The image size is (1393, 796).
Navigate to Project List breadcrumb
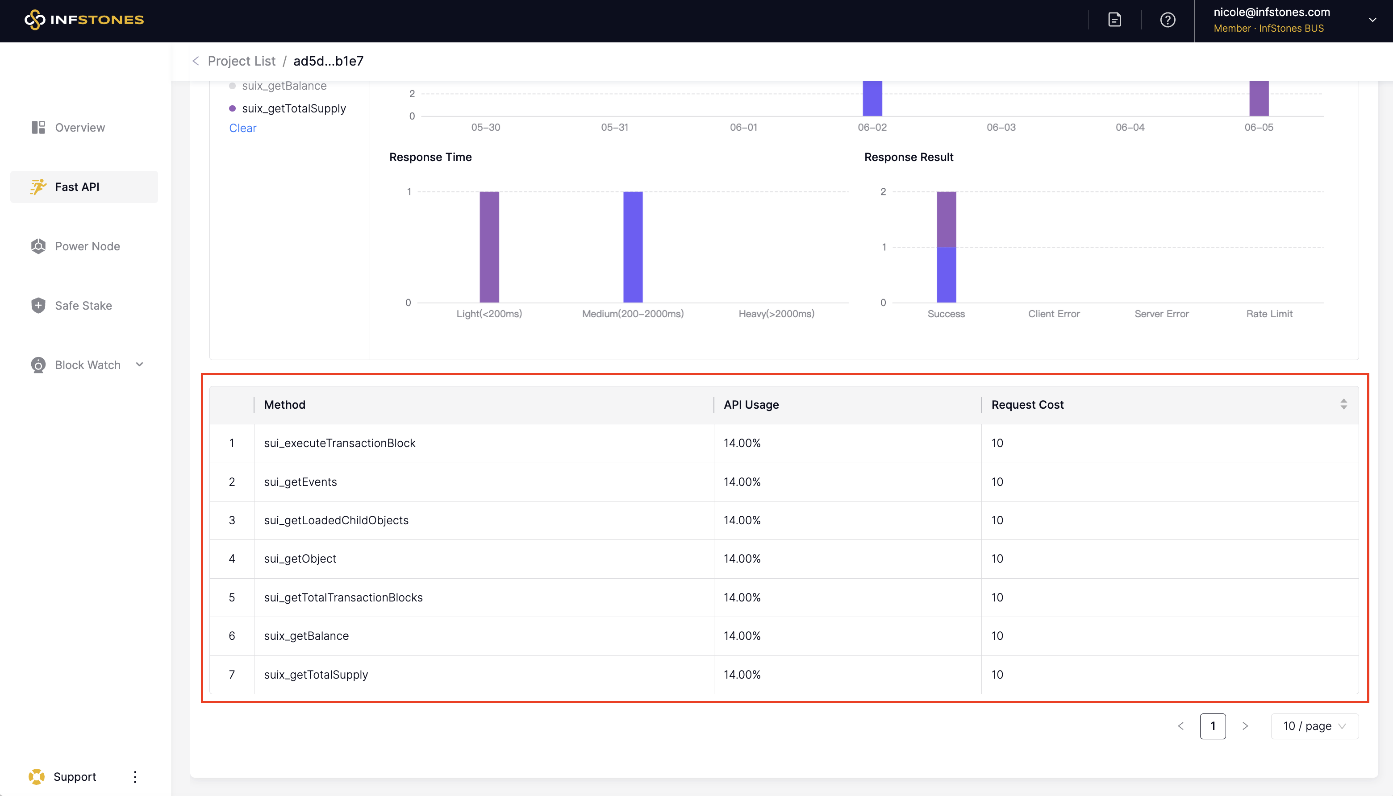pos(241,61)
